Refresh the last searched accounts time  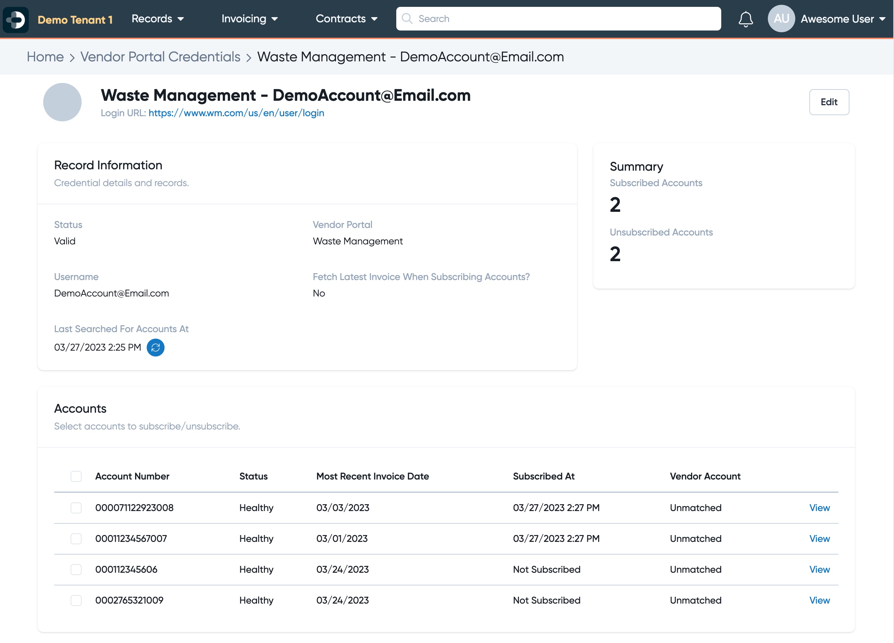pos(155,347)
